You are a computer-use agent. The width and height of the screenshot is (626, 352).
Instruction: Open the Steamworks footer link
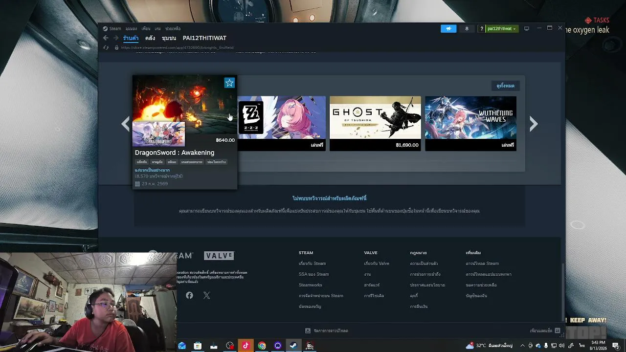310,285
